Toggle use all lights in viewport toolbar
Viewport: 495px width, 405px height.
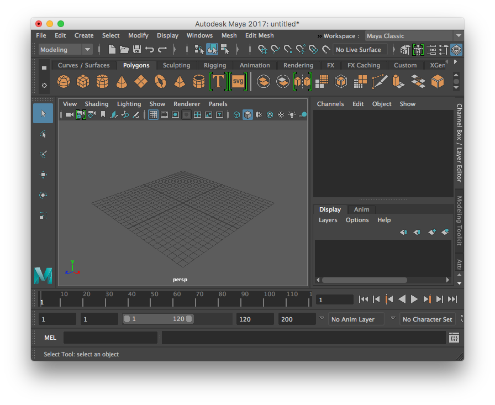[292, 114]
